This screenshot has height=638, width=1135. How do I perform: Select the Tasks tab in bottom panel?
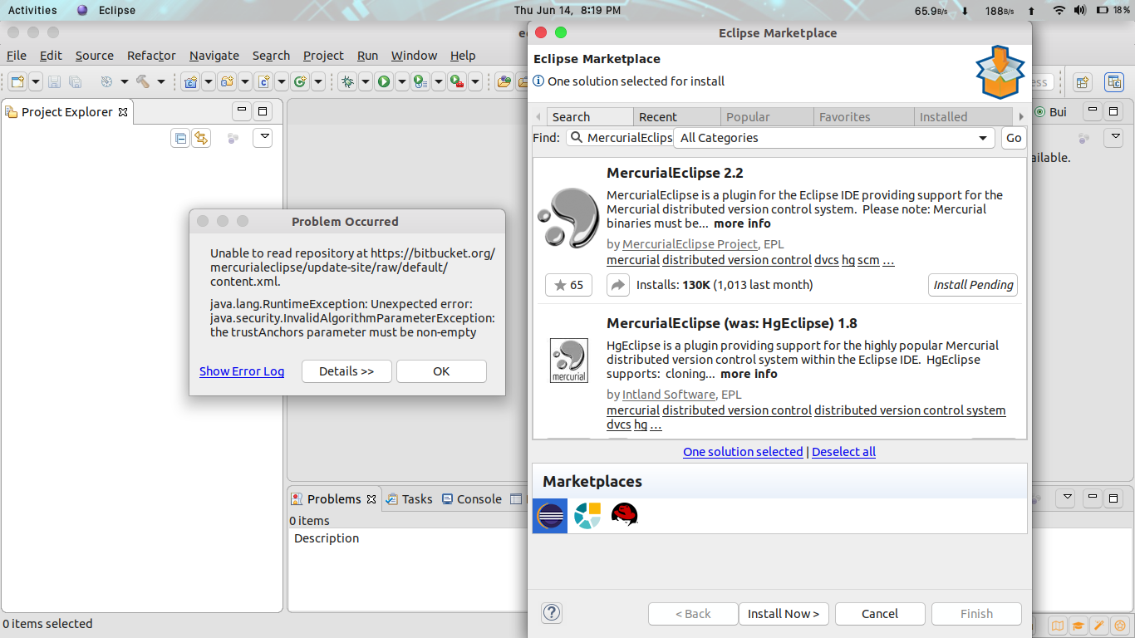point(409,499)
